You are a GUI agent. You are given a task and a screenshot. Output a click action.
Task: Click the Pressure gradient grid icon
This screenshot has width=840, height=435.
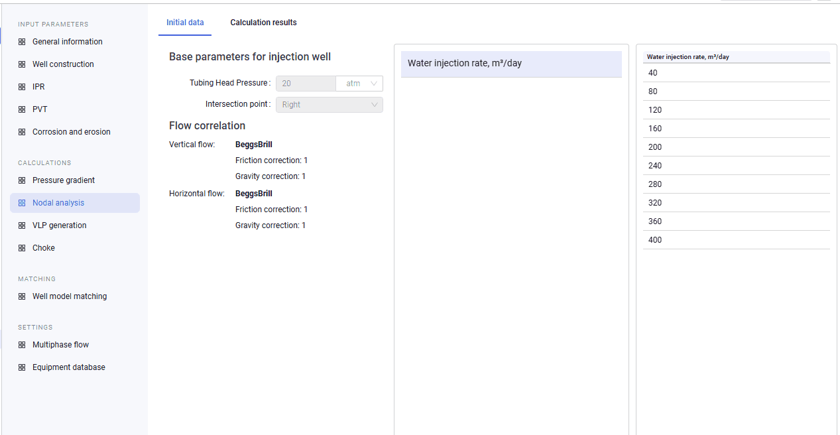22,180
